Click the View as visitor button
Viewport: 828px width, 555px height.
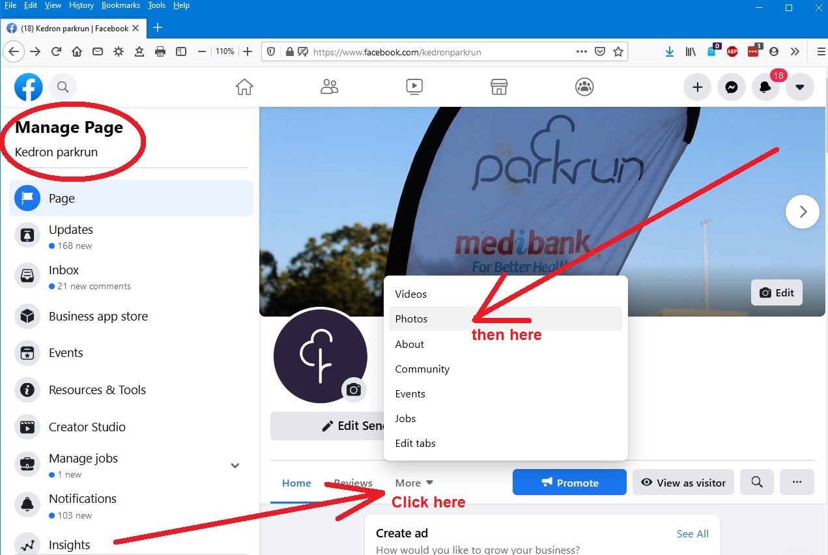(x=683, y=482)
